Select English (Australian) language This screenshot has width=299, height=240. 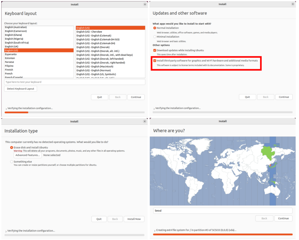(39, 27)
